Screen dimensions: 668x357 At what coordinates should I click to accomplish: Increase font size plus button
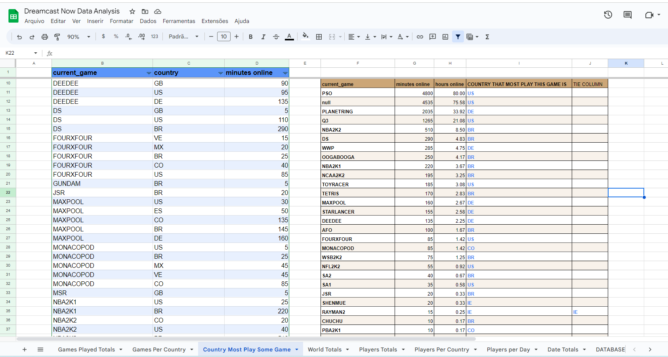pyautogui.click(x=237, y=37)
